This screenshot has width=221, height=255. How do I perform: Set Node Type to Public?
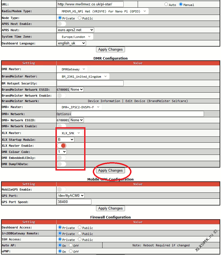click(80, 18)
